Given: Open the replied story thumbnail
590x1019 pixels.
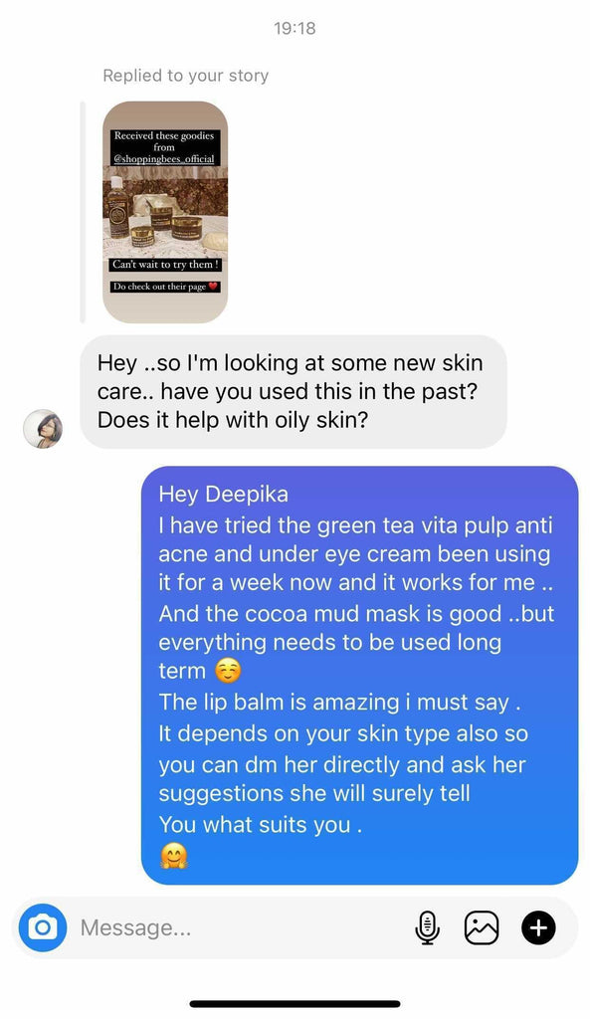Looking at the screenshot, I should point(165,212).
